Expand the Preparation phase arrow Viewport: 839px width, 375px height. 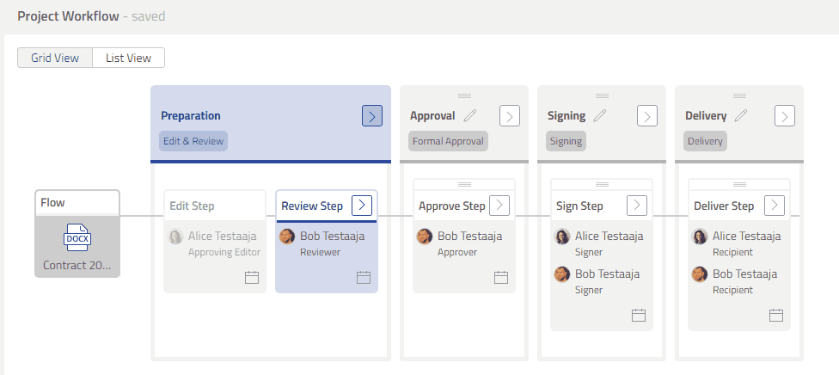[x=371, y=116]
